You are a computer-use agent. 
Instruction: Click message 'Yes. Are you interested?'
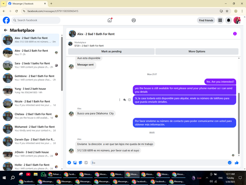click(220, 82)
